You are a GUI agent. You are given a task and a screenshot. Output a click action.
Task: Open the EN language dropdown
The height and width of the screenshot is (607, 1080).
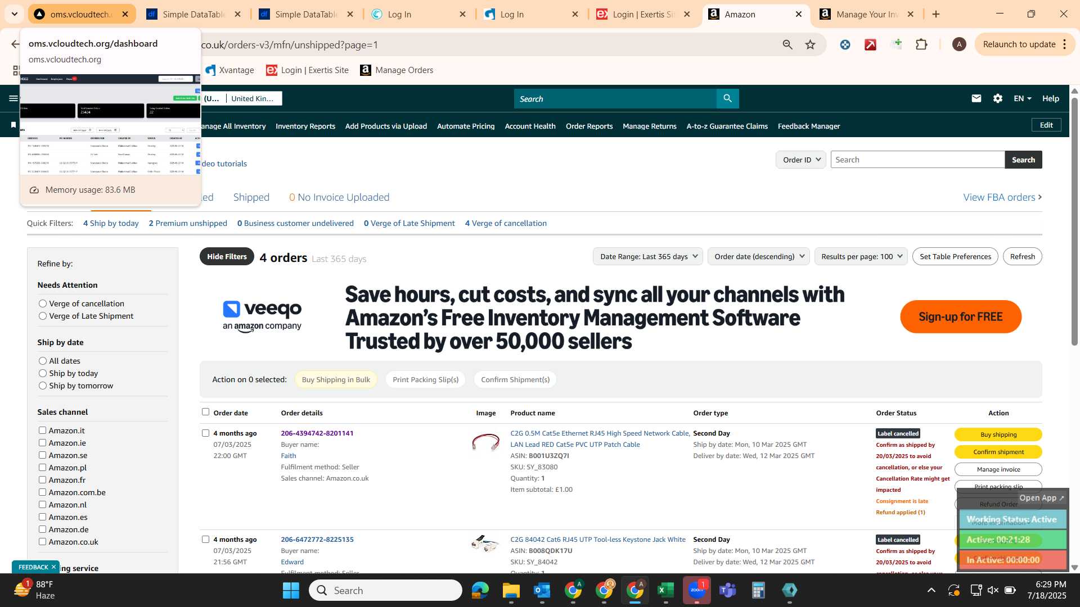click(x=1022, y=98)
